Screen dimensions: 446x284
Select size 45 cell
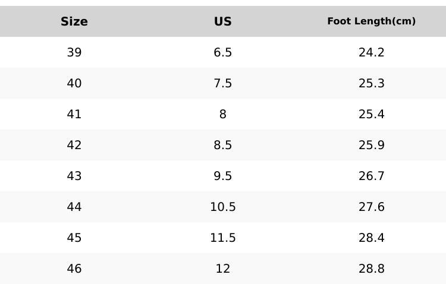tap(74, 238)
